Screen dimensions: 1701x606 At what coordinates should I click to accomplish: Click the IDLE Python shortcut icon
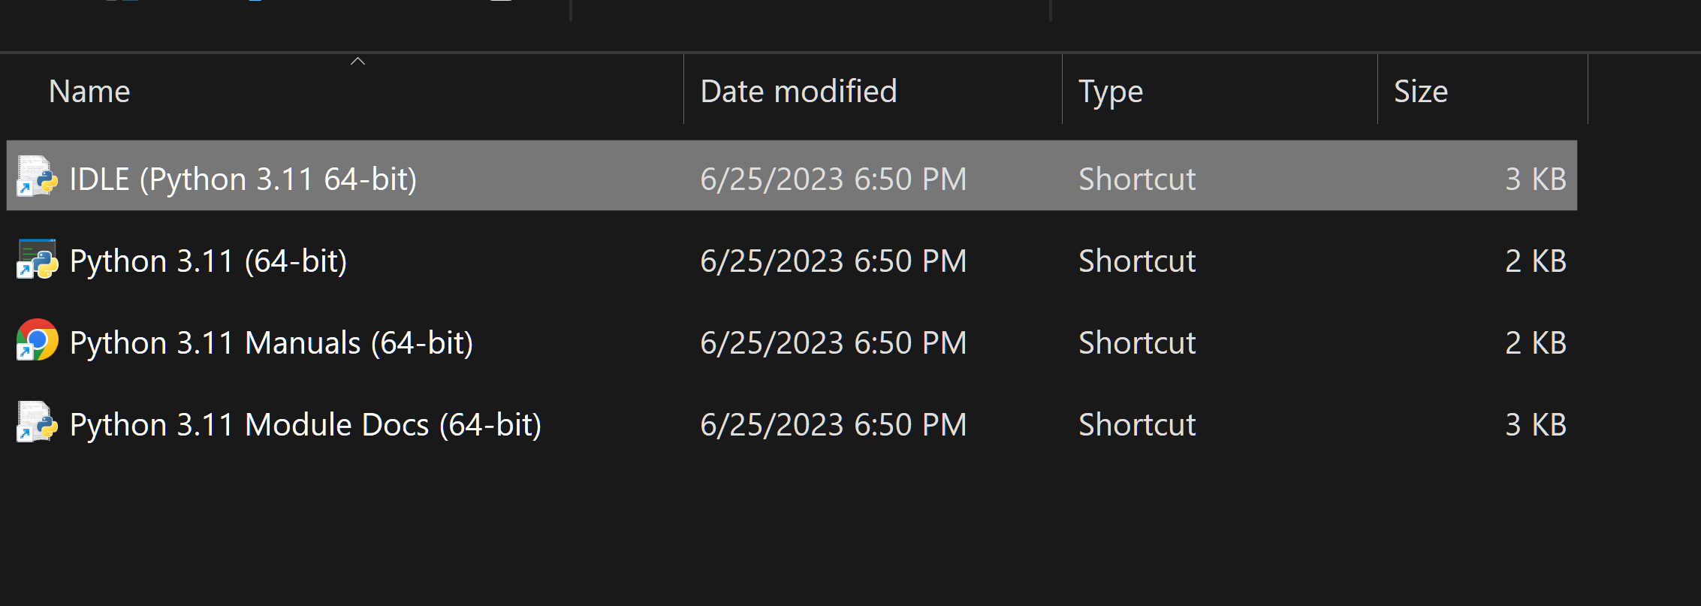pyautogui.click(x=37, y=176)
